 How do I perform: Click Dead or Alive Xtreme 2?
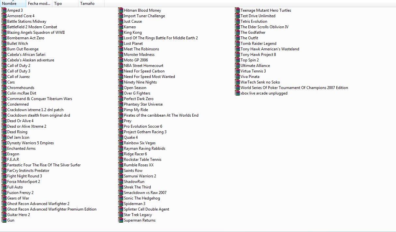pos(27,126)
